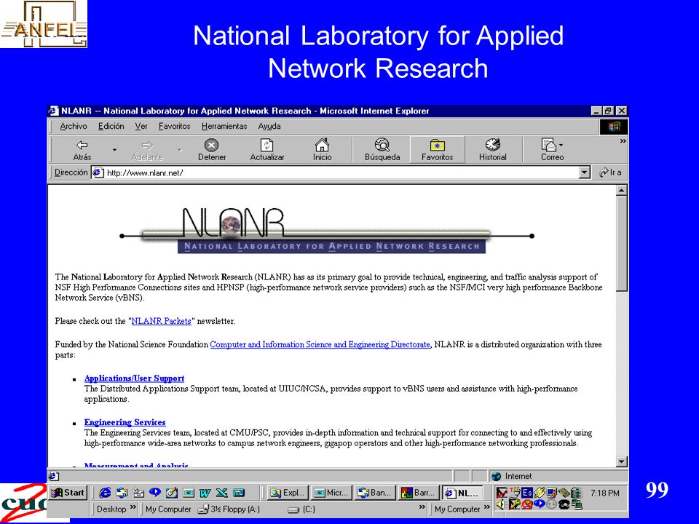This screenshot has width=699, height=524.
Task: Click the NLANR logo banner image
Action: coord(327,231)
